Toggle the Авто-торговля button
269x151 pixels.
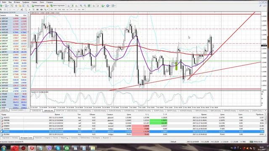tap(58, 5)
